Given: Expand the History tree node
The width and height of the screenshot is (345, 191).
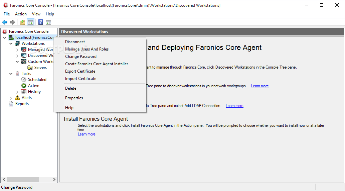Looking at the screenshot, I should tap(17, 92).
